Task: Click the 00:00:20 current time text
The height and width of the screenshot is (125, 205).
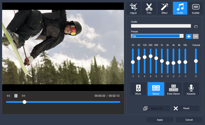Action: 100,96
